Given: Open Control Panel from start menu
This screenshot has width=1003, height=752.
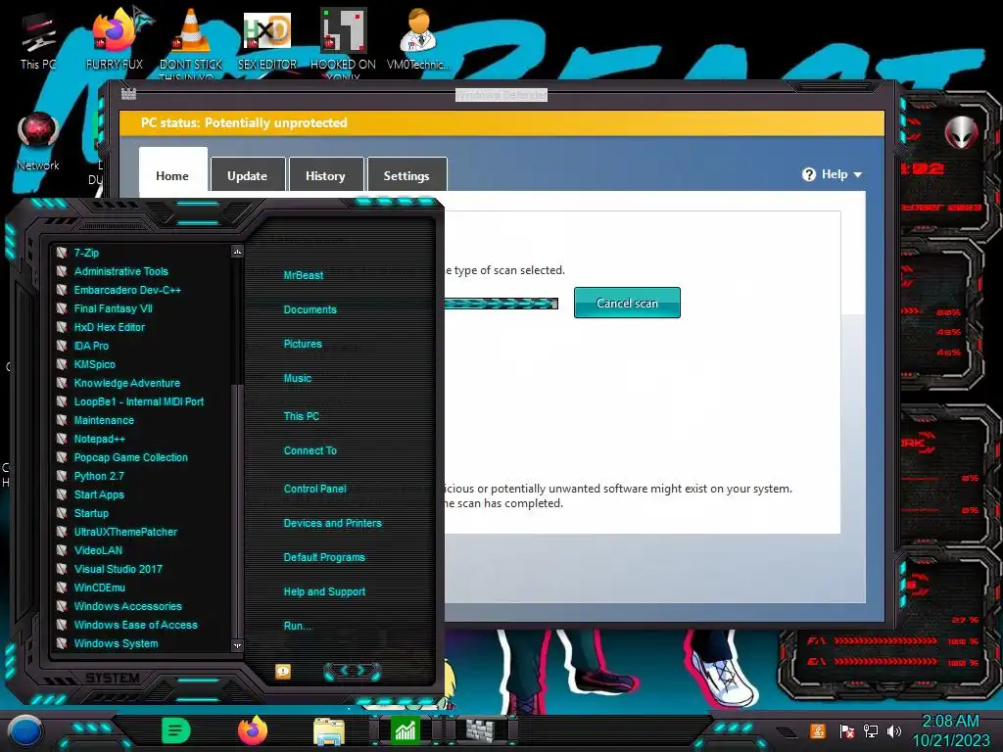Looking at the screenshot, I should [314, 489].
